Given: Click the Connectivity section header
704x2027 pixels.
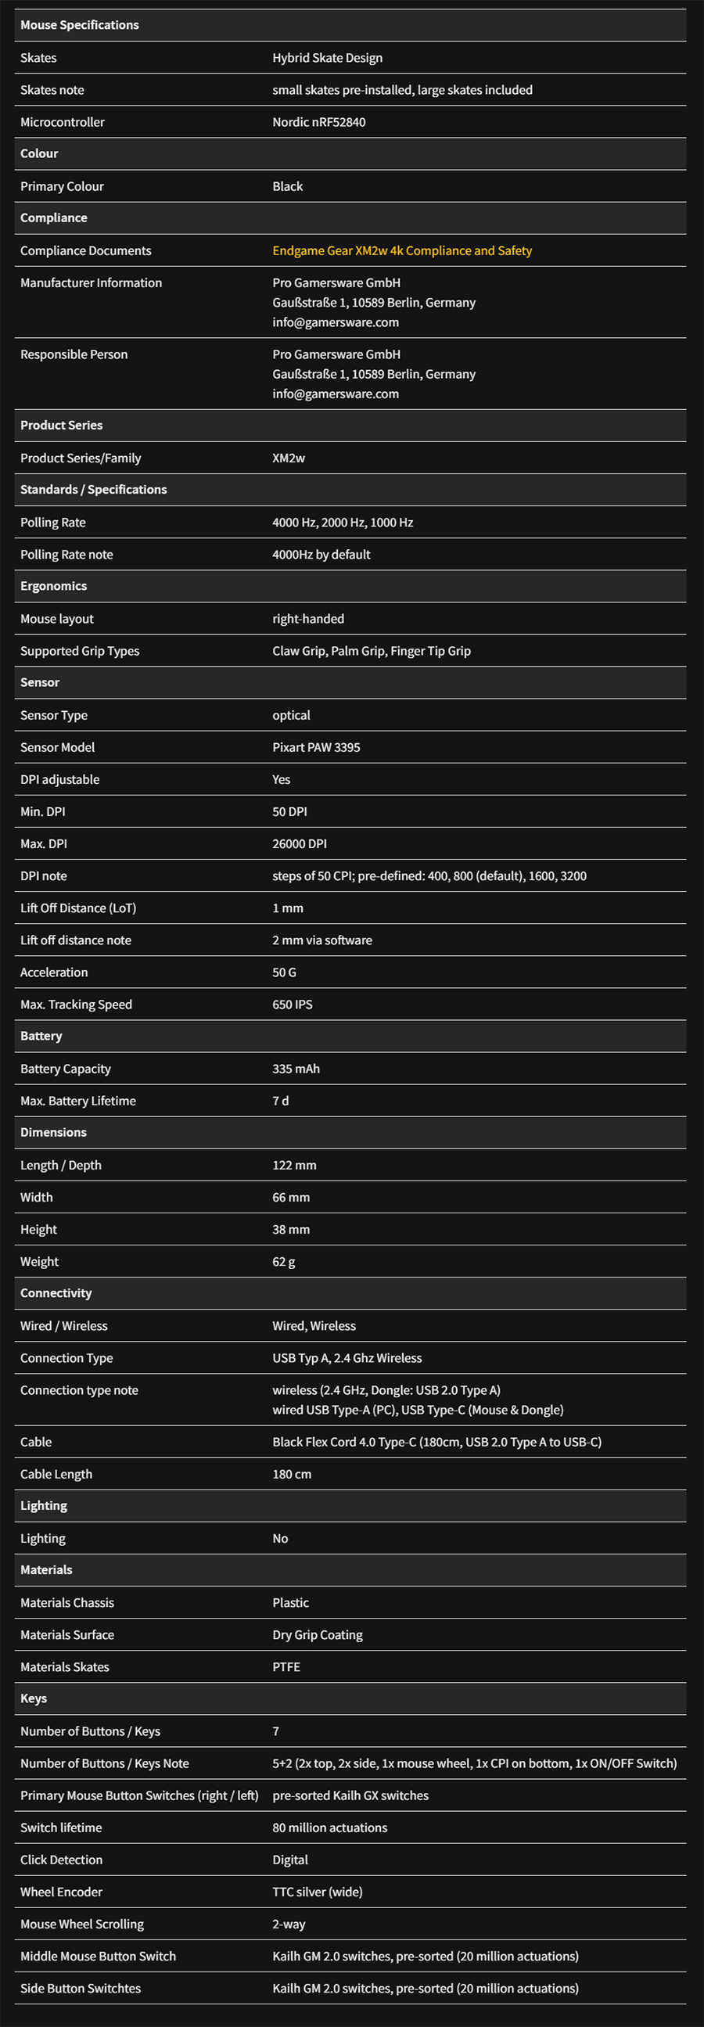Looking at the screenshot, I should click(56, 1293).
